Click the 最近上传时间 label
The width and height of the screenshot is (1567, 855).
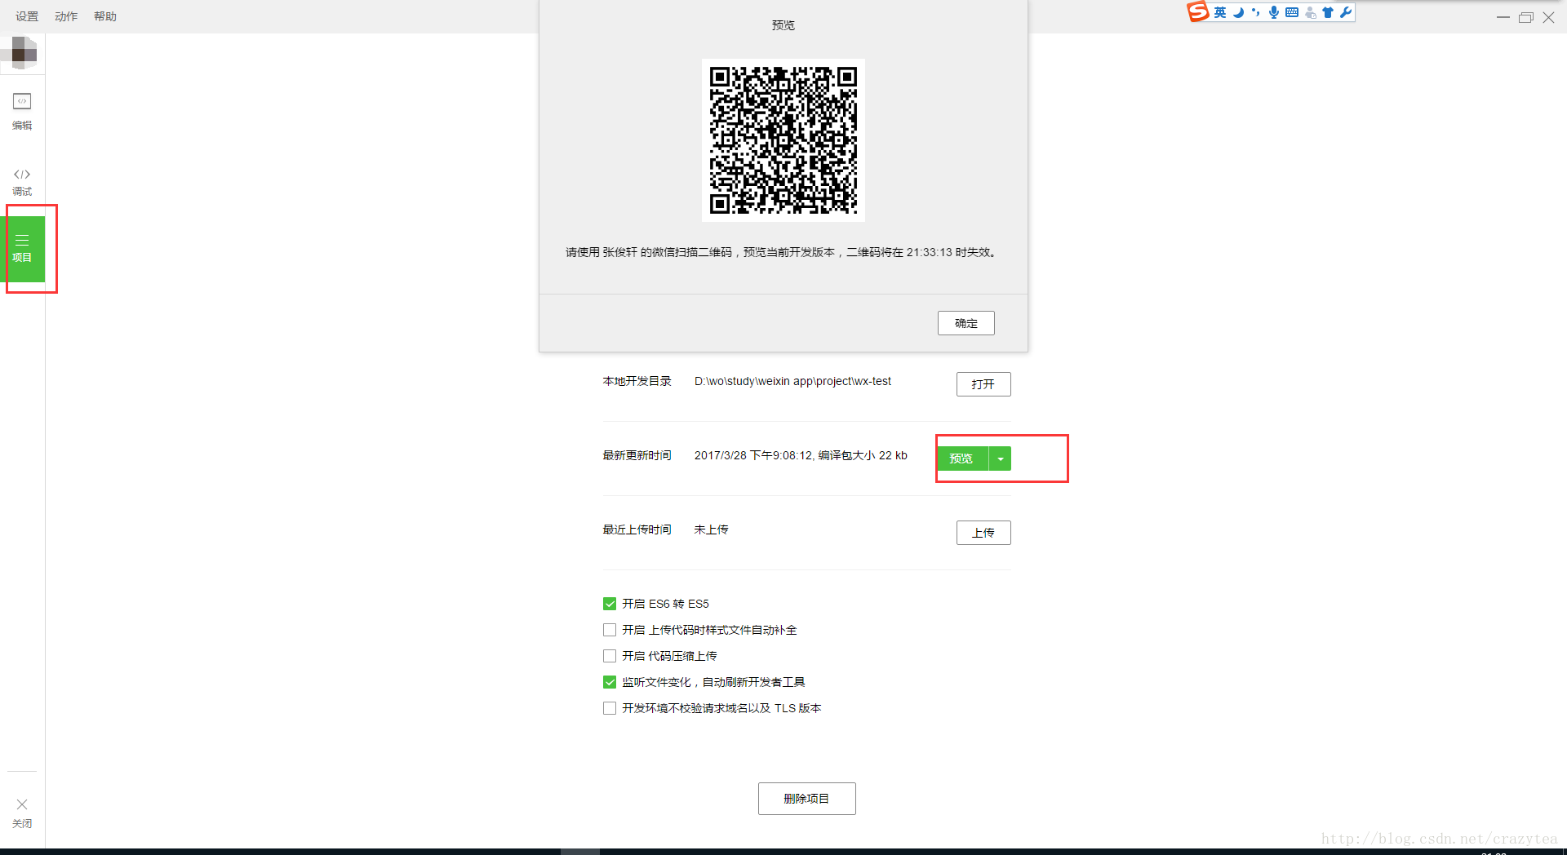(637, 529)
